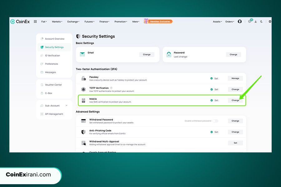Switch to dark mode moon icon

point(261,22)
